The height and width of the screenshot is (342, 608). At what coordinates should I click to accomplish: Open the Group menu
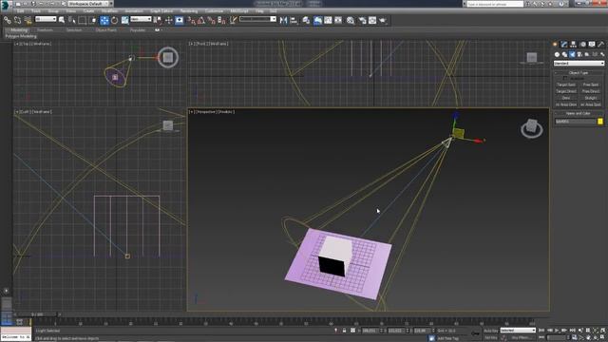coord(53,11)
